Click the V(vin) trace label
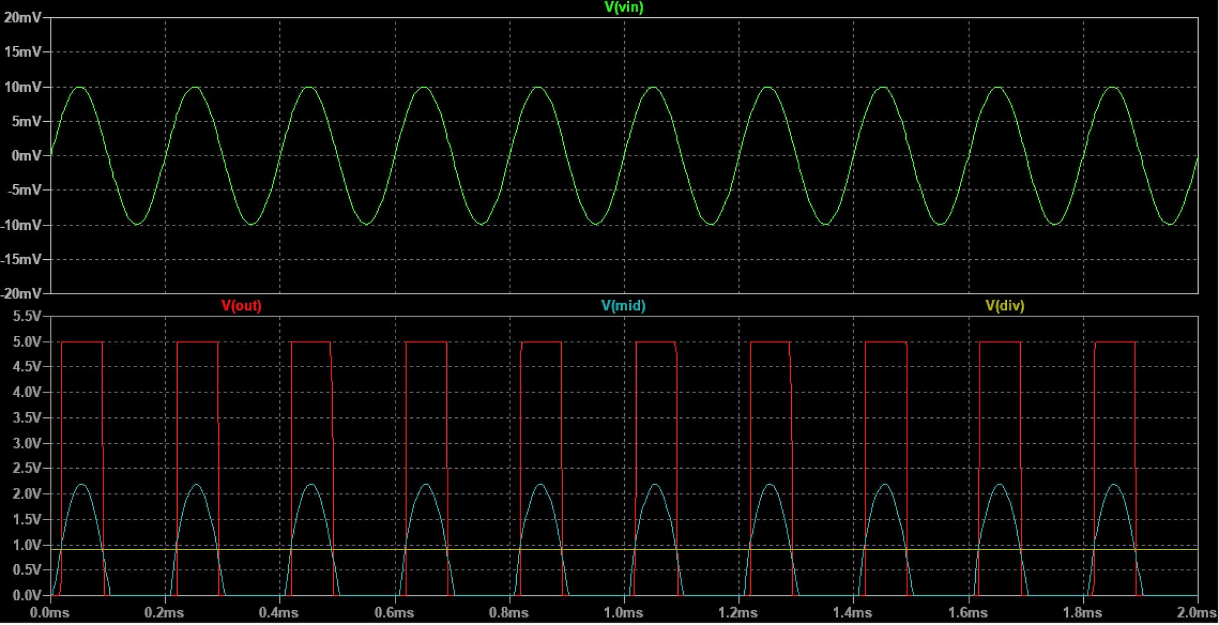This screenshot has height=625, width=1219. click(623, 8)
